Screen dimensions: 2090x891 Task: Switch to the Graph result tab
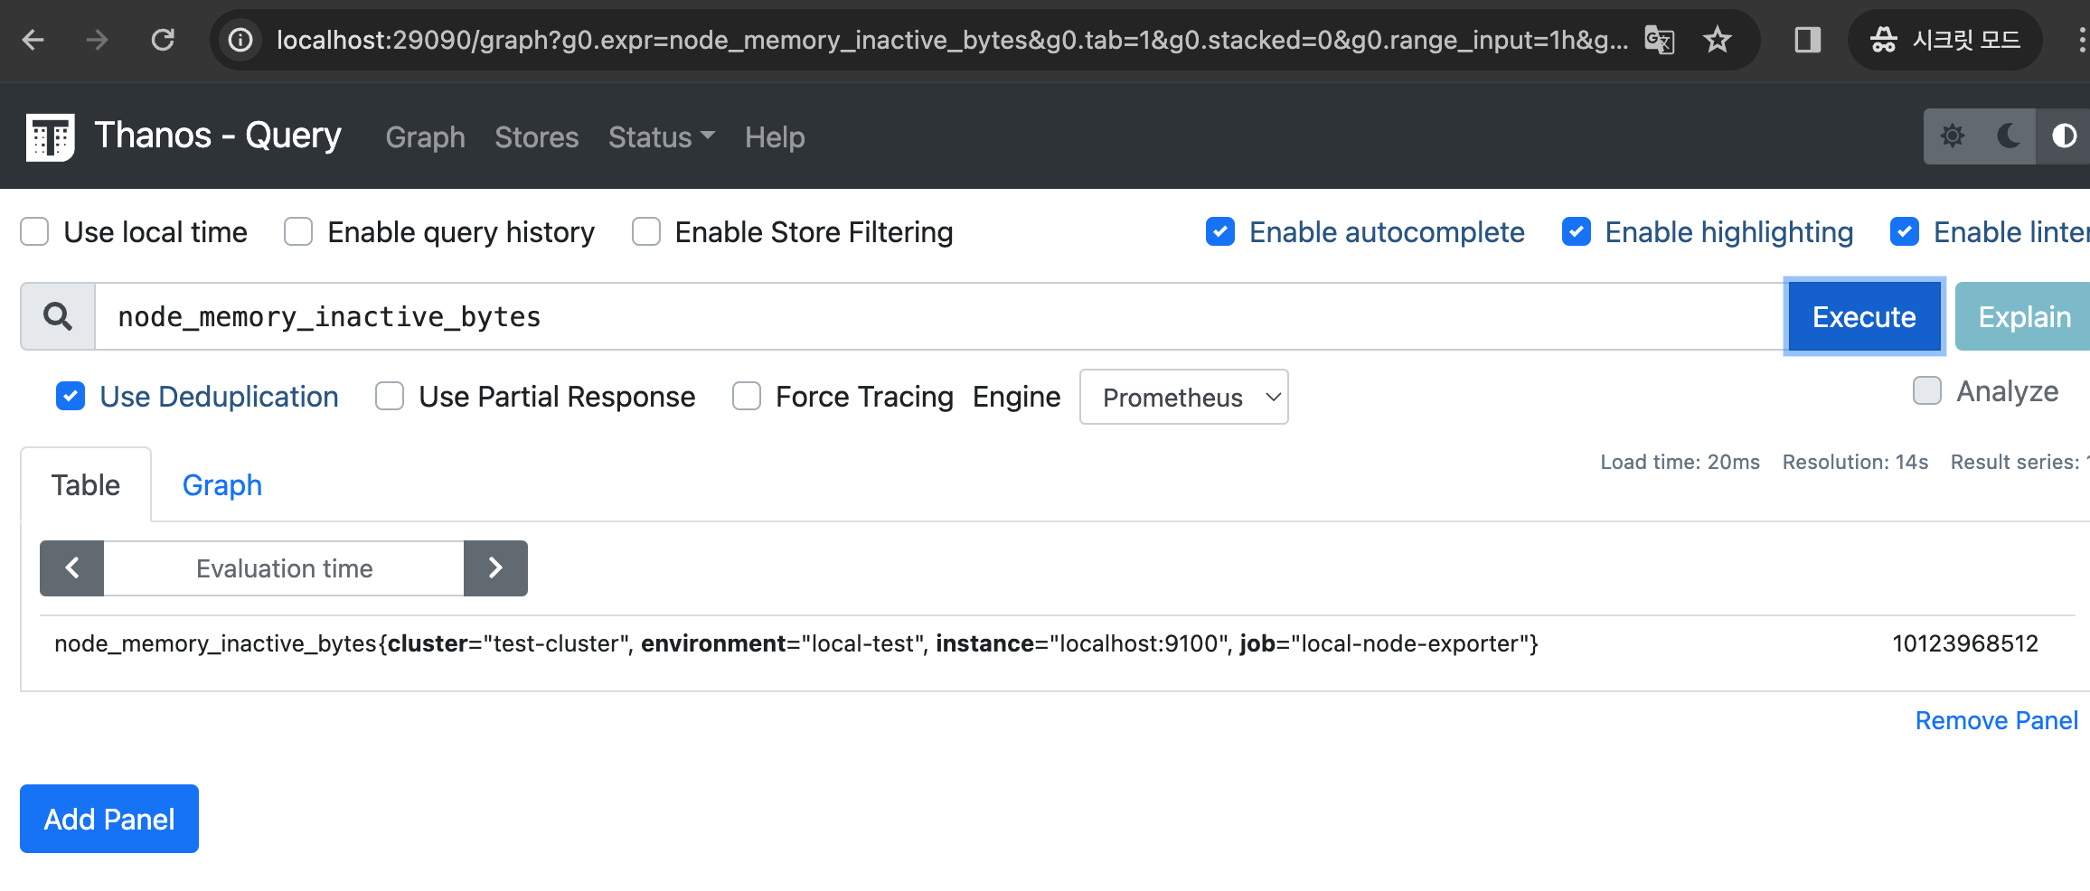pos(222,485)
